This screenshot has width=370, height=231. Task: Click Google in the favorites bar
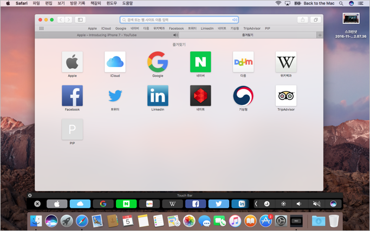click(x=121, y=28)
